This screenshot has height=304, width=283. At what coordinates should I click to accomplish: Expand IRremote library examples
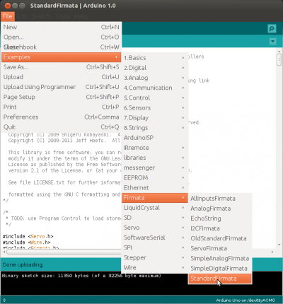(155, 148)
